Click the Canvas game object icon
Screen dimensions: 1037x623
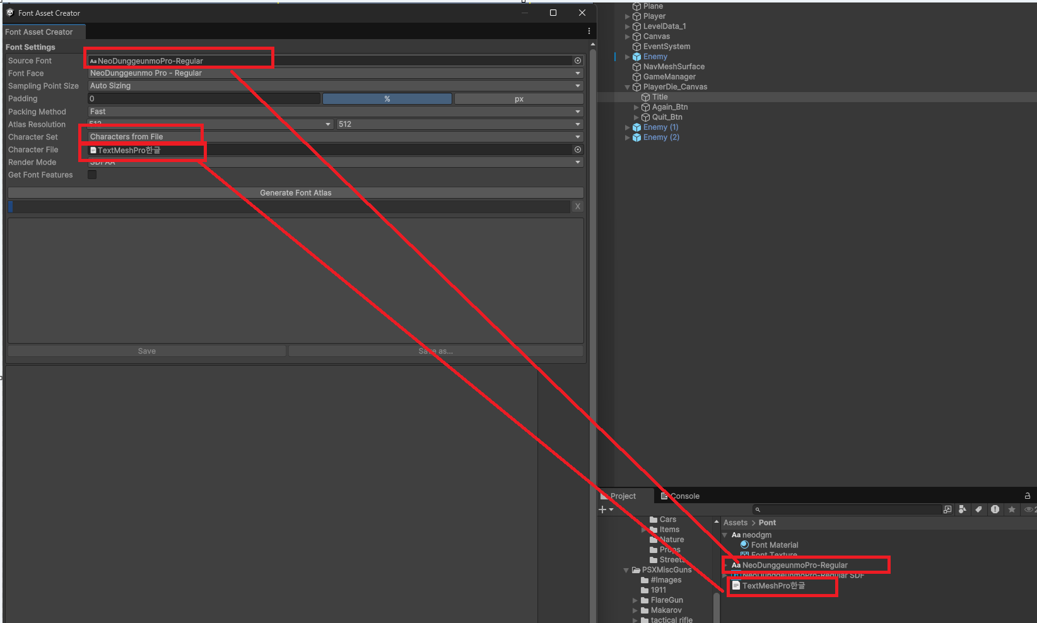pyautogui.click(x=636, y=37)
